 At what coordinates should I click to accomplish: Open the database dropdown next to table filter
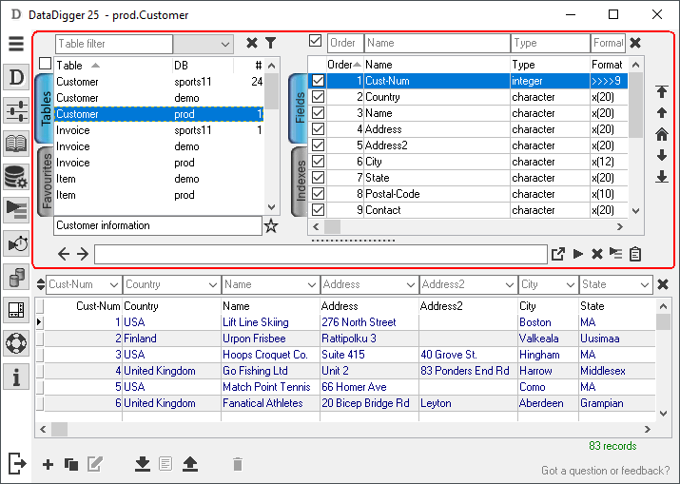(x=225, y=44)
